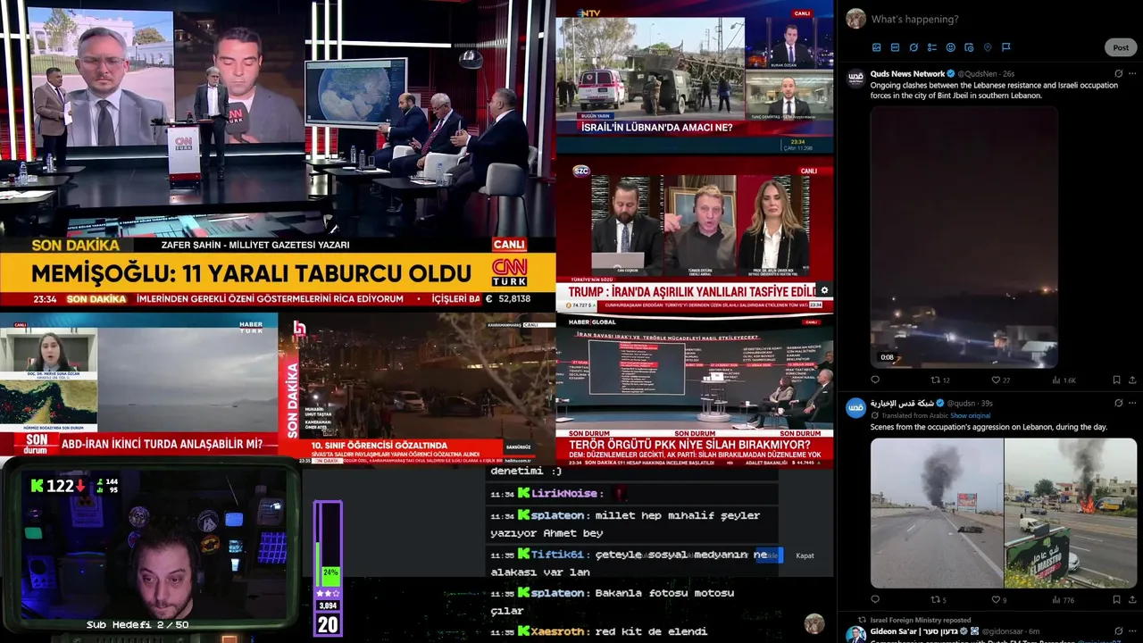Select the SZC TV Trump headline feed

695,234
